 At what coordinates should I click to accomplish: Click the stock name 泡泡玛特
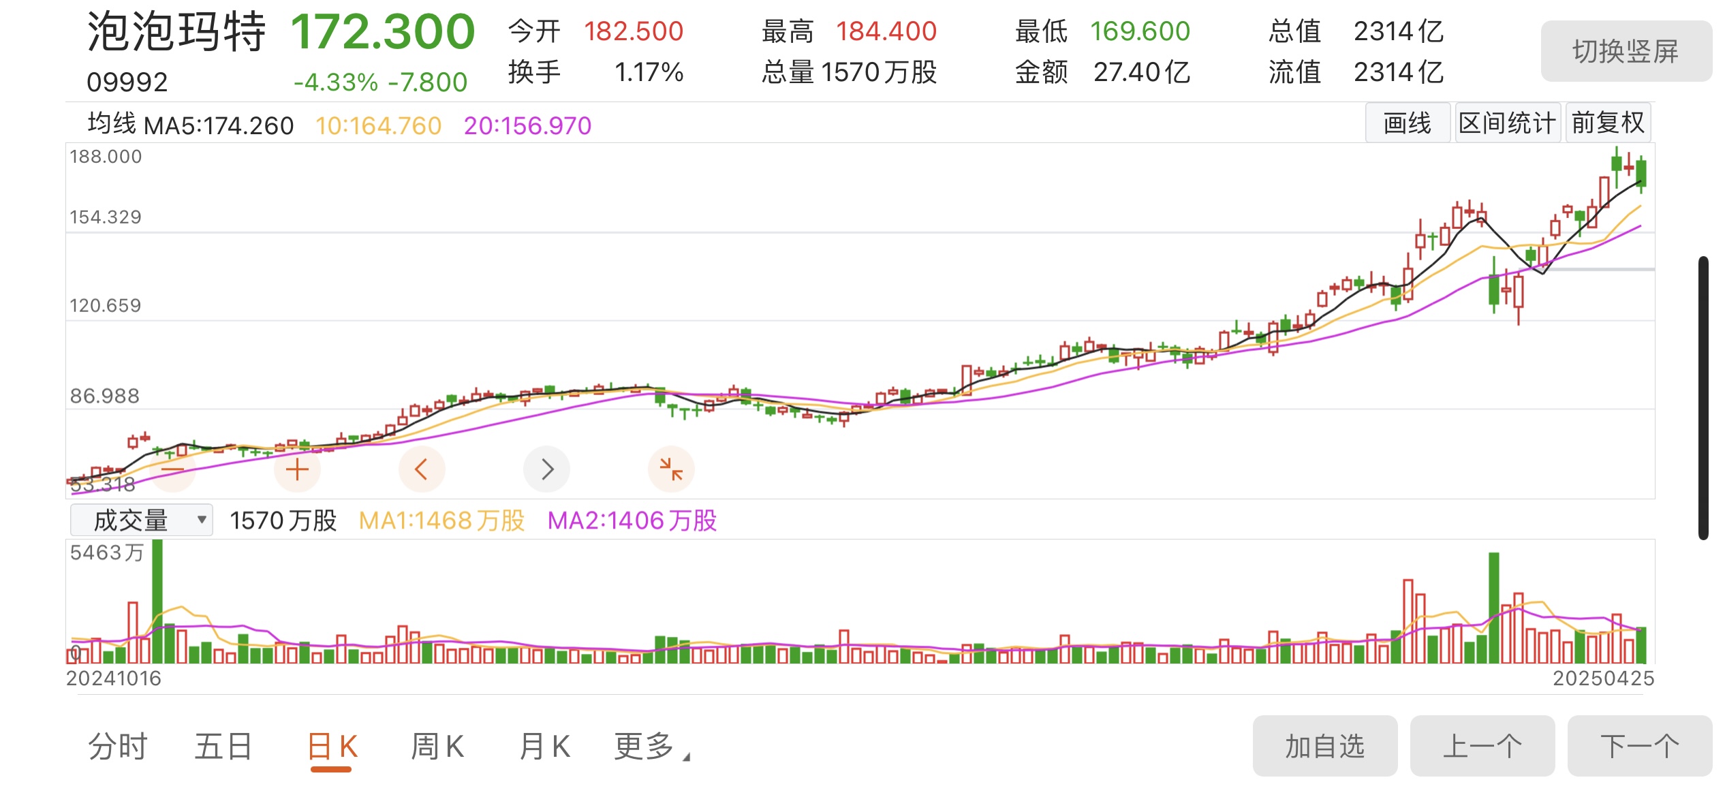(x=176, y=32)
